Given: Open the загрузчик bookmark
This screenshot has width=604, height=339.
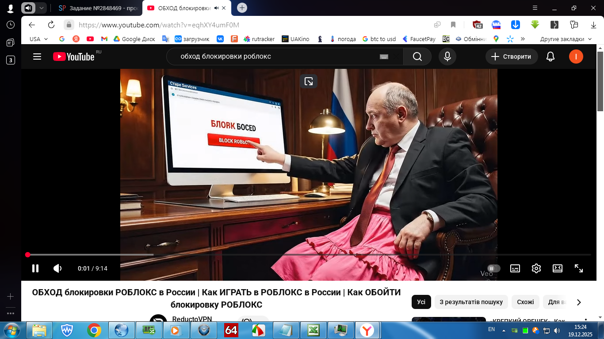Looking at the screenshot, I should (192, 39).
